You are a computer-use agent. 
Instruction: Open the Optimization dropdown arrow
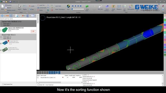coord(131,11)
